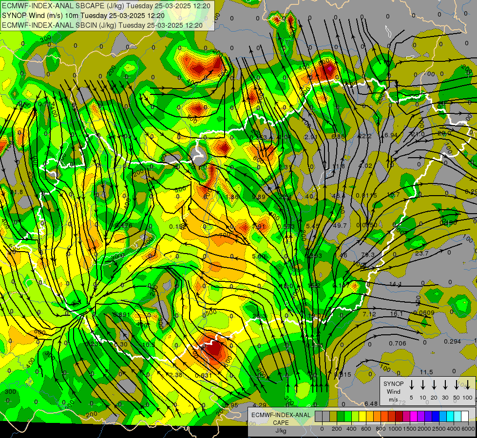Click the 4000 tick label in the CAPE scale
477x438 pixels.
[x=454, y=429]
